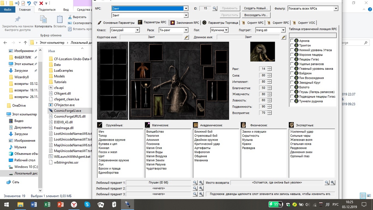The height and width of the screenshot is (210, 373).
Task: Open the Yandex browser from the taskbar
Action: (74, 205)
